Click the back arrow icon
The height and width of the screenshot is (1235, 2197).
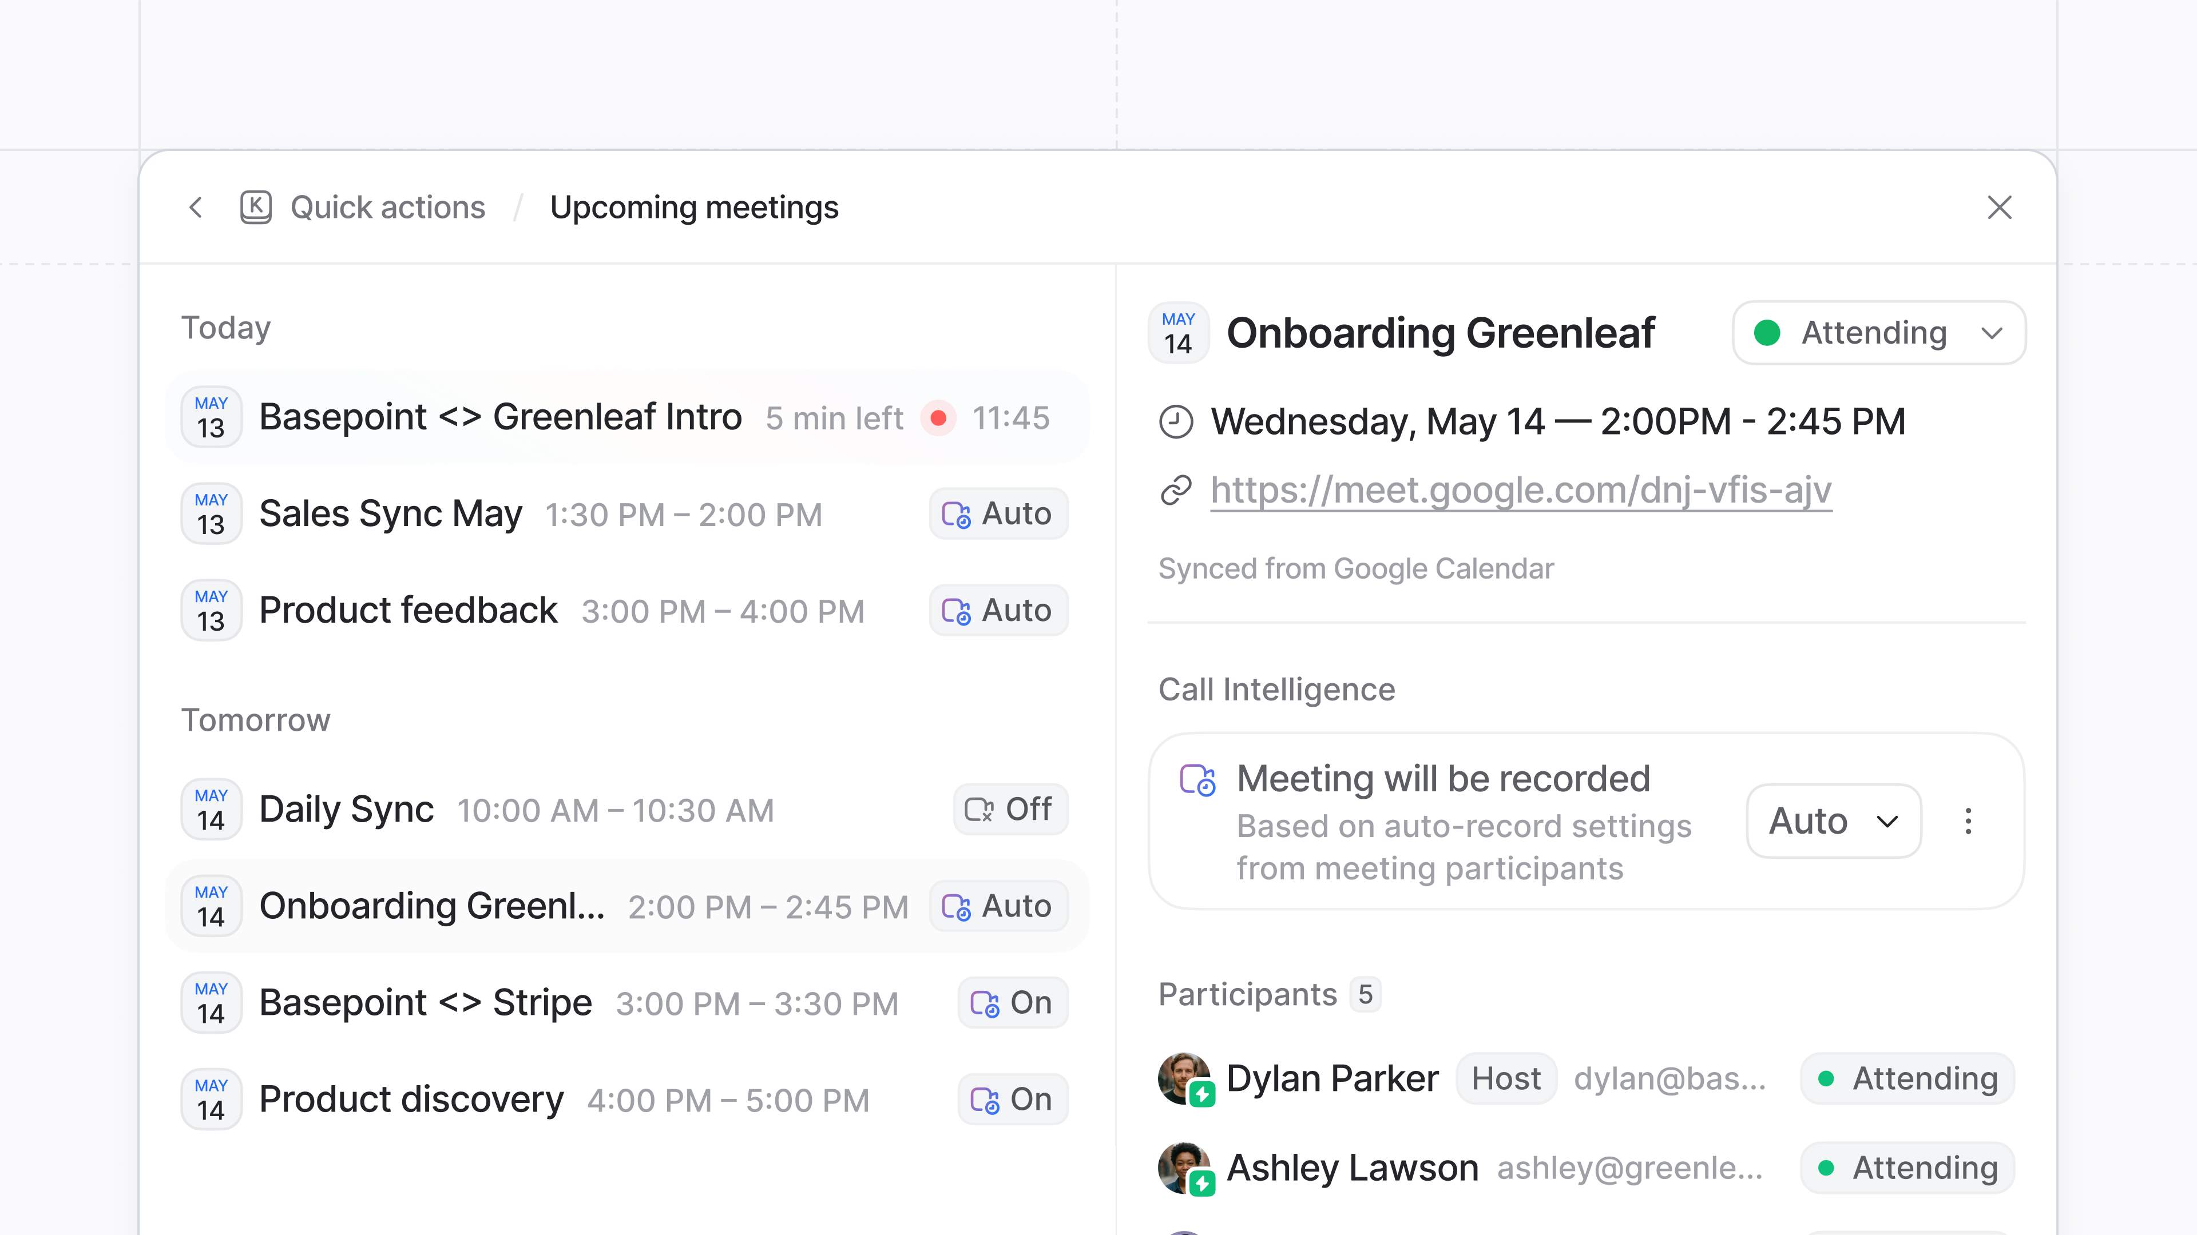point(196,207)
